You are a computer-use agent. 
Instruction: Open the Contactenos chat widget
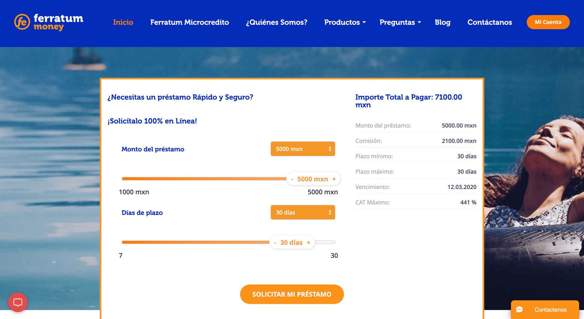pyautogui.click(x=545, y=310)
